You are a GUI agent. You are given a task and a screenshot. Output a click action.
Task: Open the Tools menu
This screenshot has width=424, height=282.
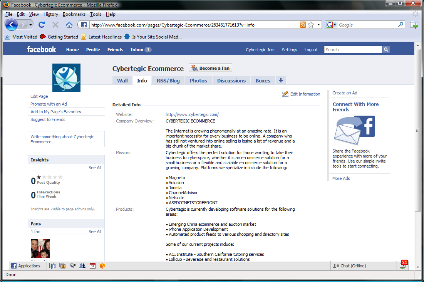pos(96,14)
